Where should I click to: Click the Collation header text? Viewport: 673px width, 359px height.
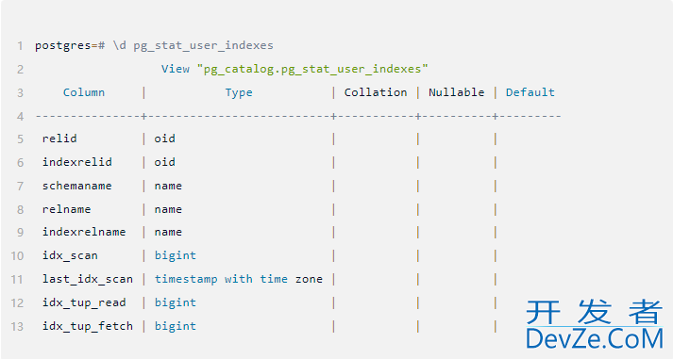tap(376, 92)
